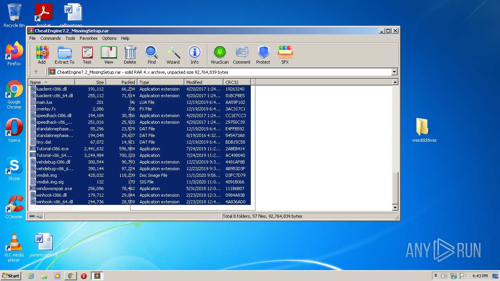Open parentused.rtf document icon
Image resolution: width=500 pixels, height=281 pixels.
tap(43, 245)
